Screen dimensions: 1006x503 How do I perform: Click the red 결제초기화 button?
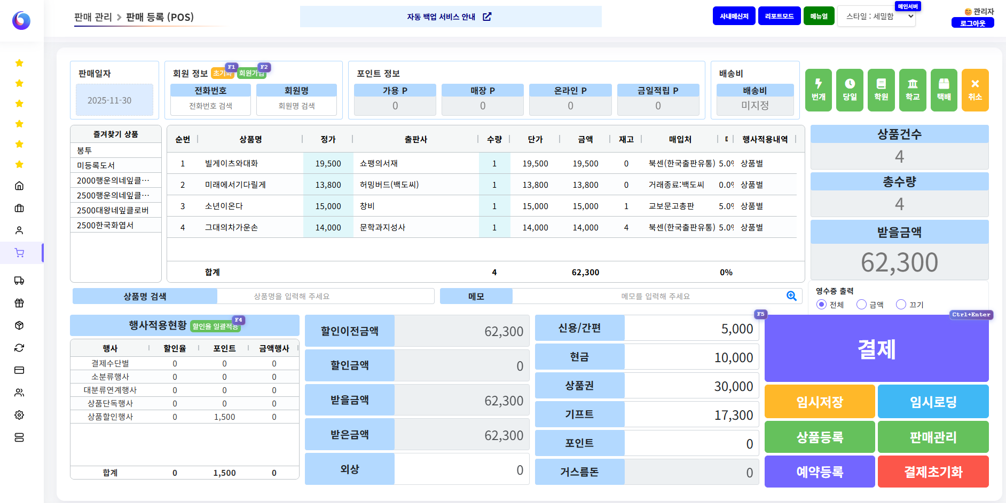click(x=932, y=472)
